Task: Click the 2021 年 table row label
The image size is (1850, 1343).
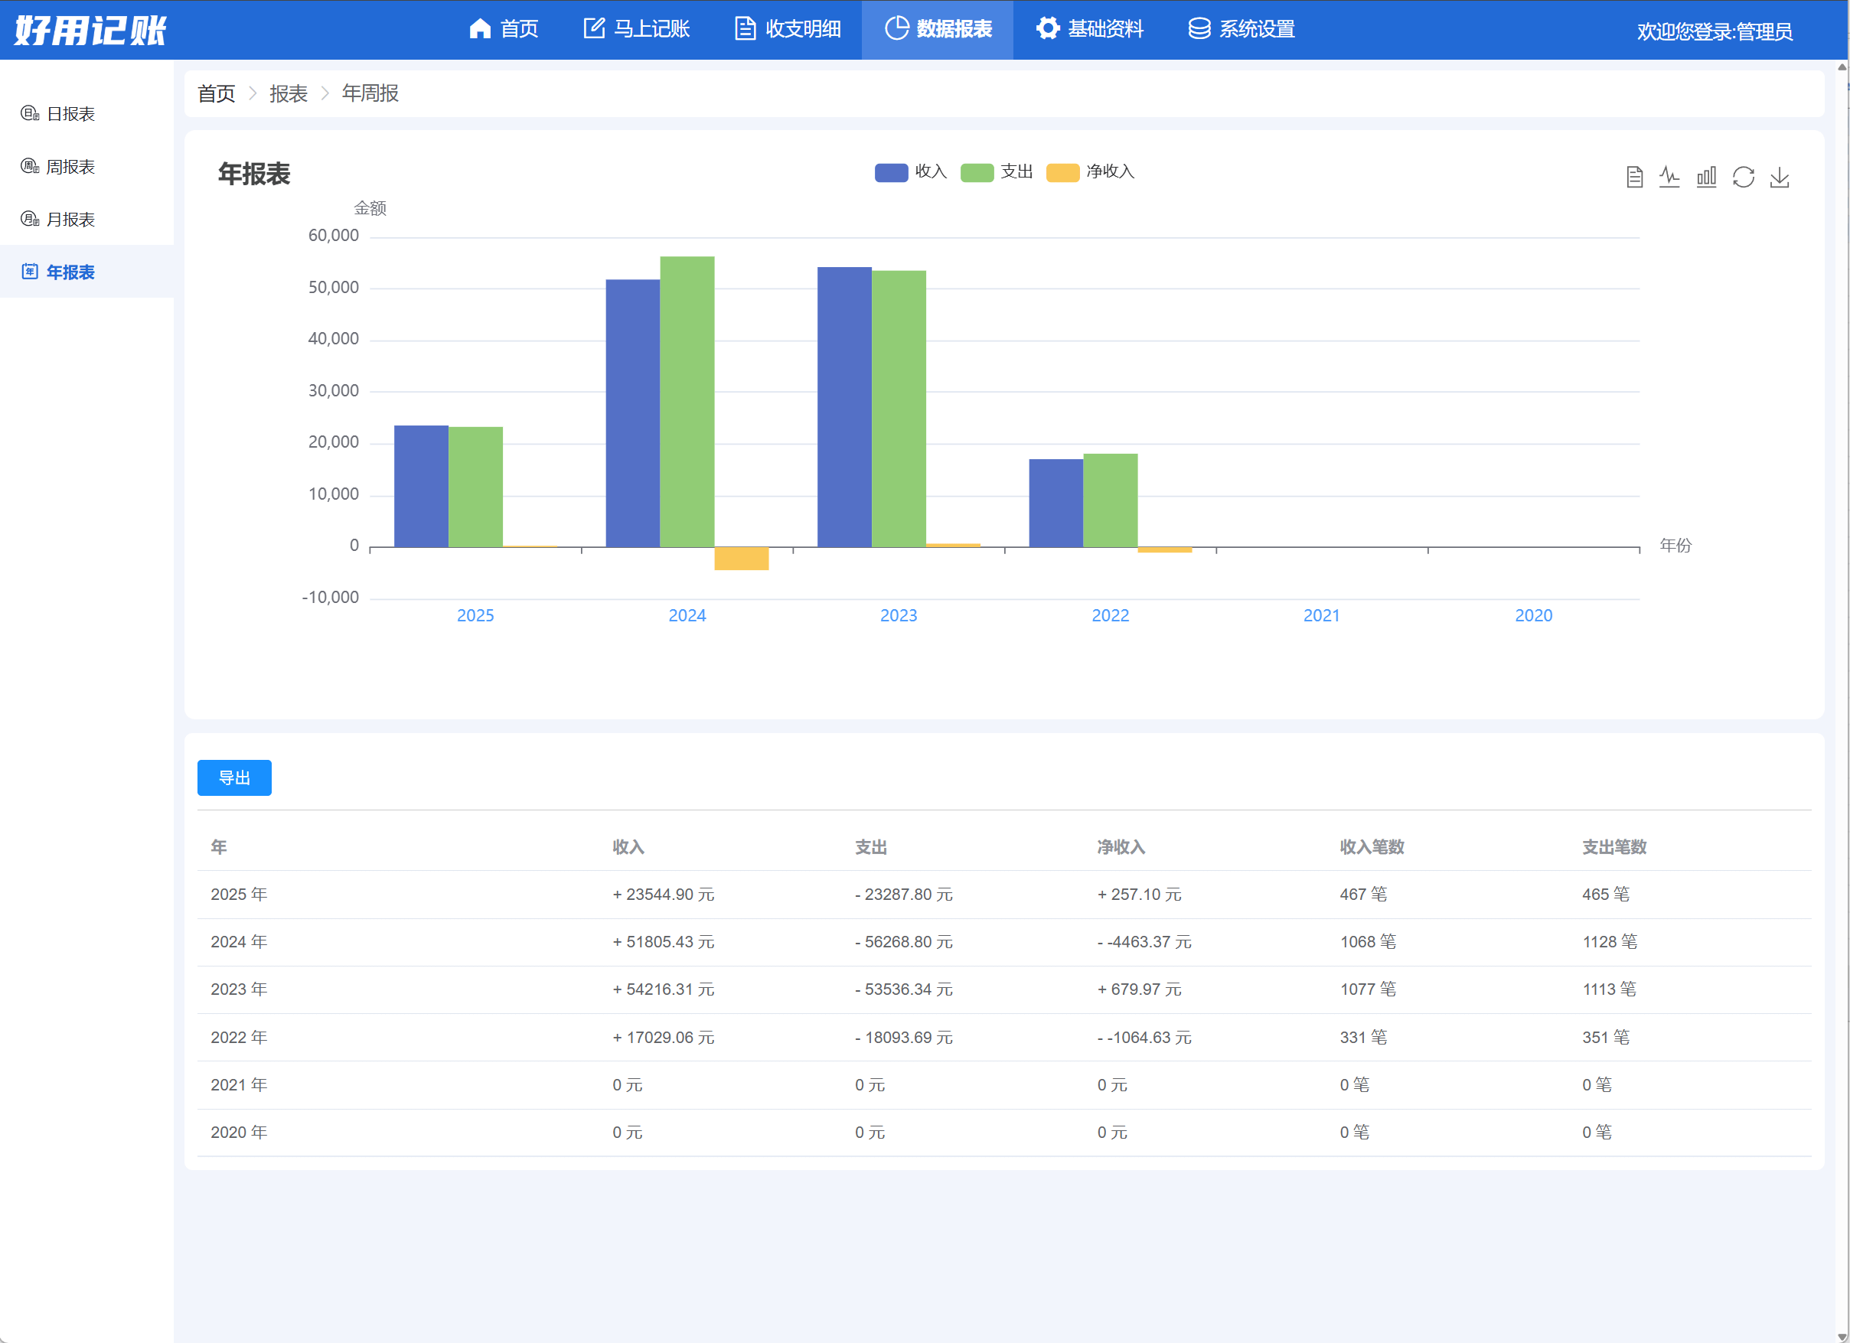Action: click(239, 1084)
